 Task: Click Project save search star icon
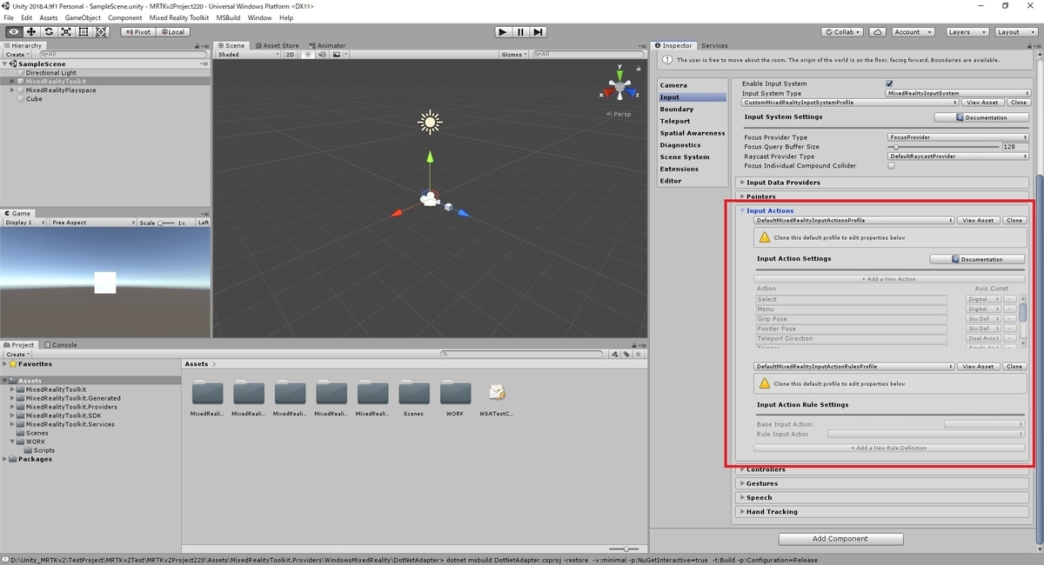click(638, 354)
